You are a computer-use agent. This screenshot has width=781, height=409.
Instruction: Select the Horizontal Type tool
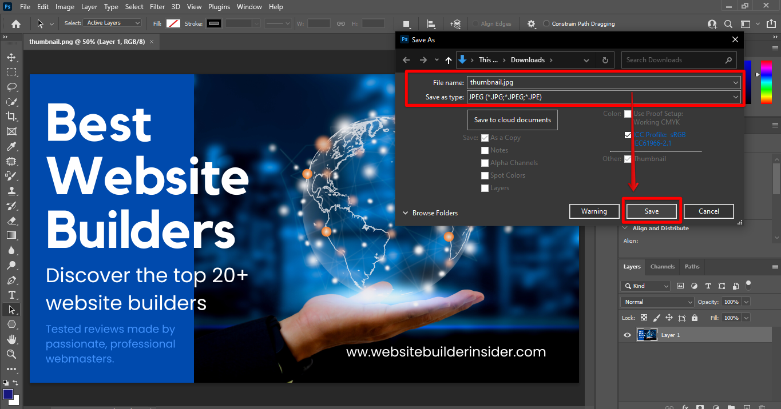pyautogui.click(x=11, y=295)
